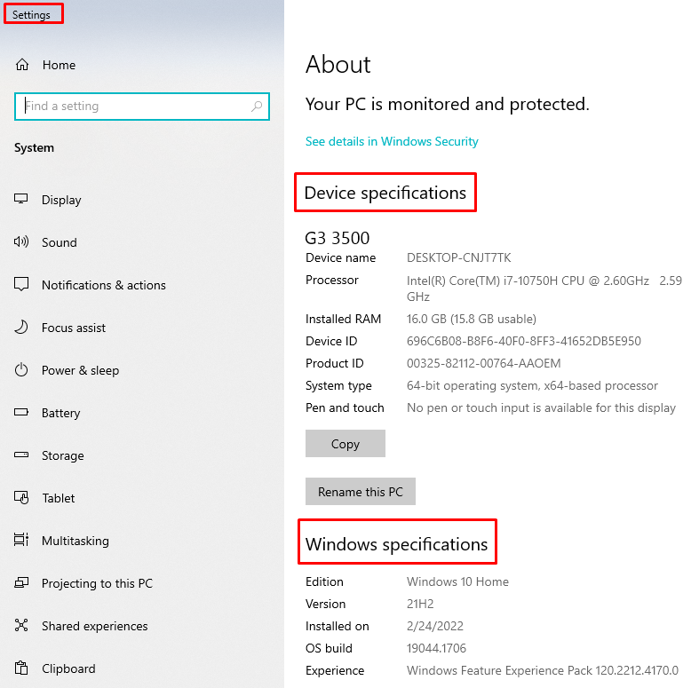Go to Clipboard settings
The image size is (699, 688).
coord(68,668)
